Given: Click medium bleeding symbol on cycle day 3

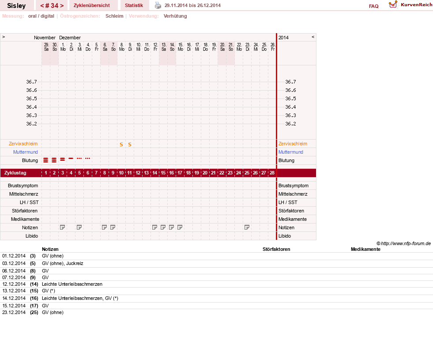Looking at the screenshot, I should click(x=62, y=159).
